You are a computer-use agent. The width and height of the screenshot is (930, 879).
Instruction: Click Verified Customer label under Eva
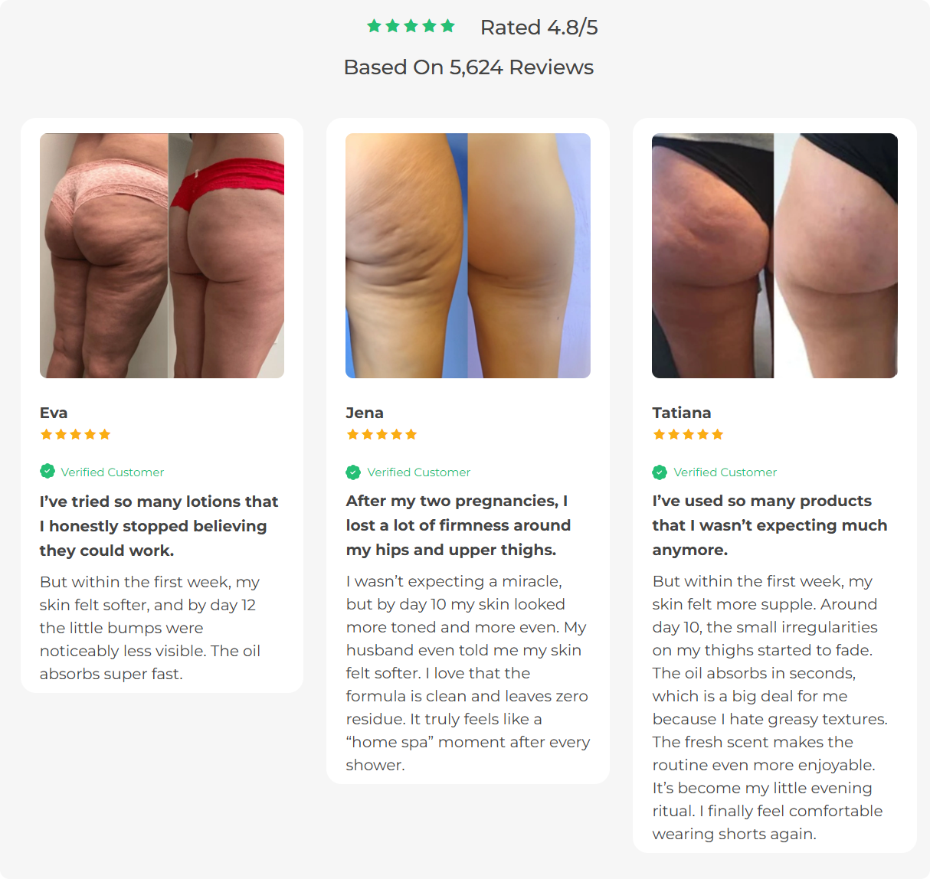(113, 472)
